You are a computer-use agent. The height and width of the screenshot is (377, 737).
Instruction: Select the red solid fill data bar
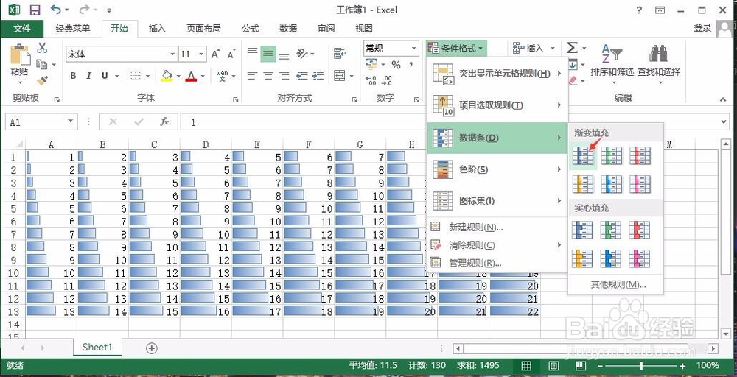(x=640, y=230)
